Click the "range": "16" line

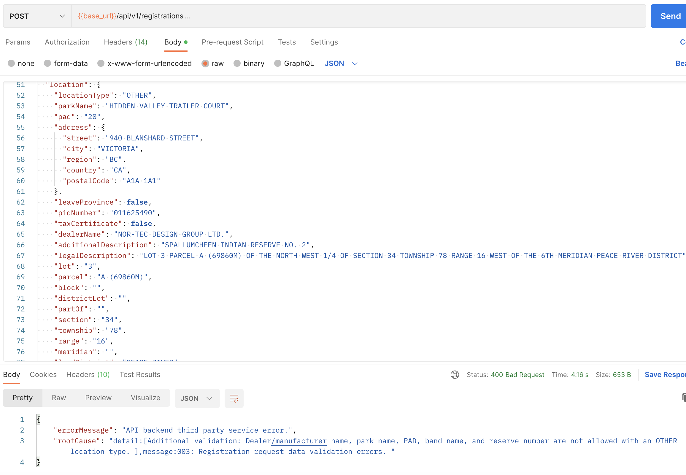pos(84,341)
